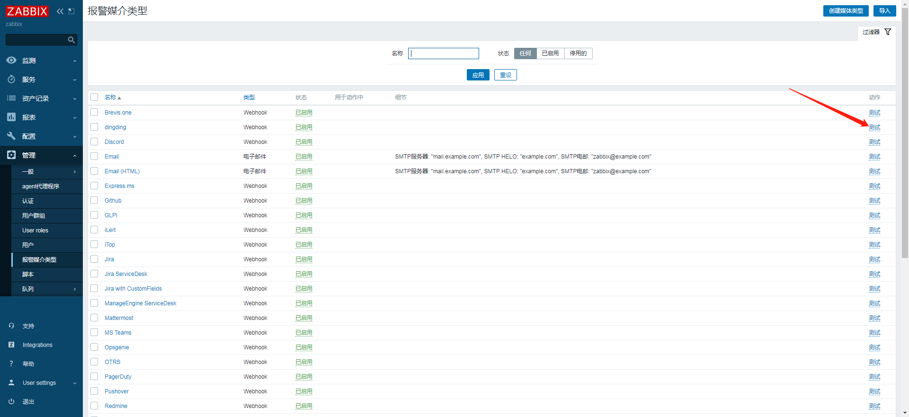Open the Opsgenie media type link

click(x=116, y=347)
